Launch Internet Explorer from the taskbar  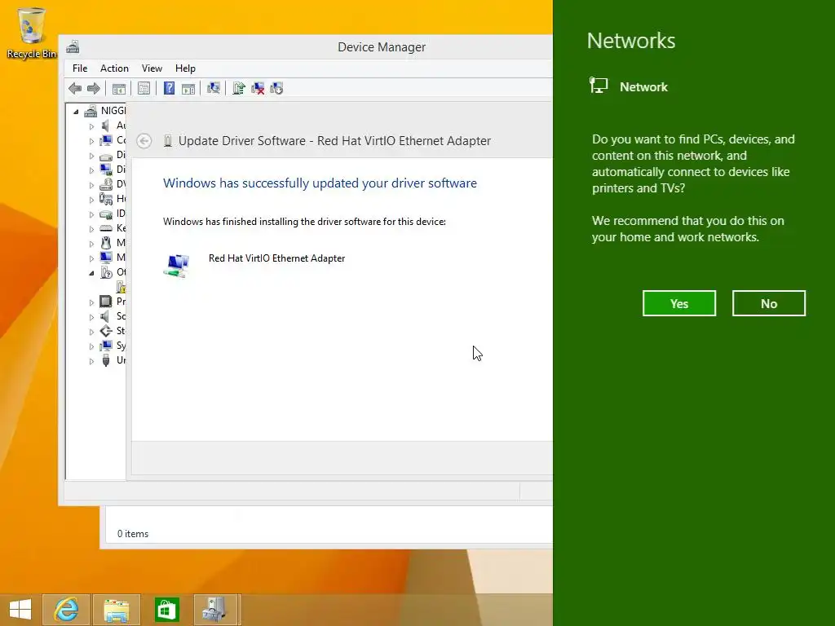point(66,610)
